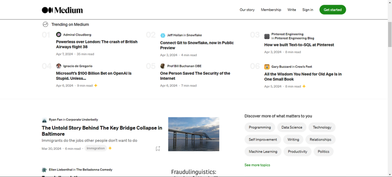Open How we built Text-to-SQL at Pinterest

[x=299, y=45]
